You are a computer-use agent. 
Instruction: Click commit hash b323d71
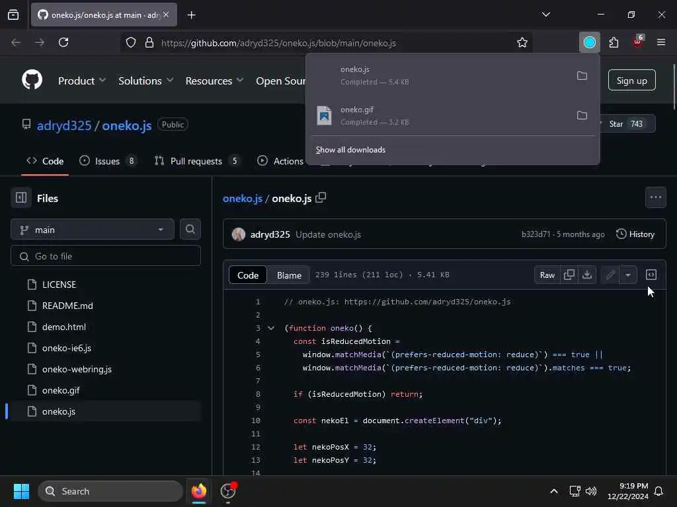[536, 234]
